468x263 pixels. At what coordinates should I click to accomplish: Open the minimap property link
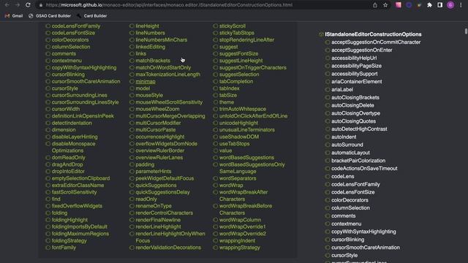click(146, 81)
